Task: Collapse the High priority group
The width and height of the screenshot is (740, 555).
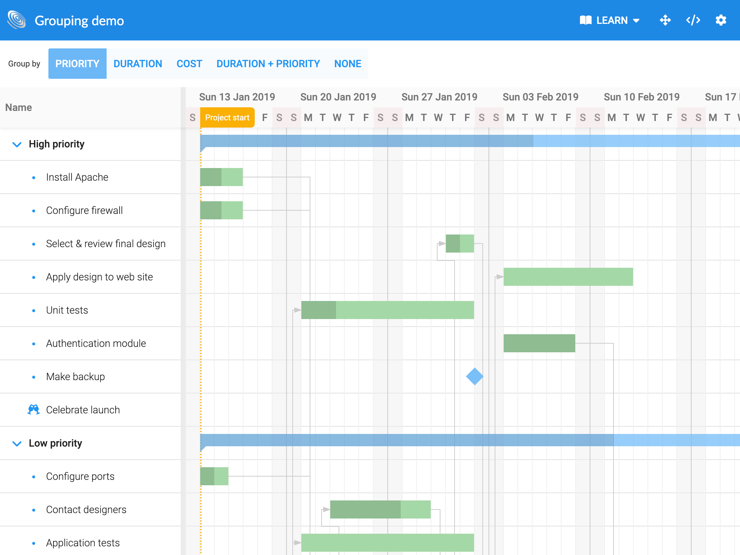Action: (x=16, y=144)
